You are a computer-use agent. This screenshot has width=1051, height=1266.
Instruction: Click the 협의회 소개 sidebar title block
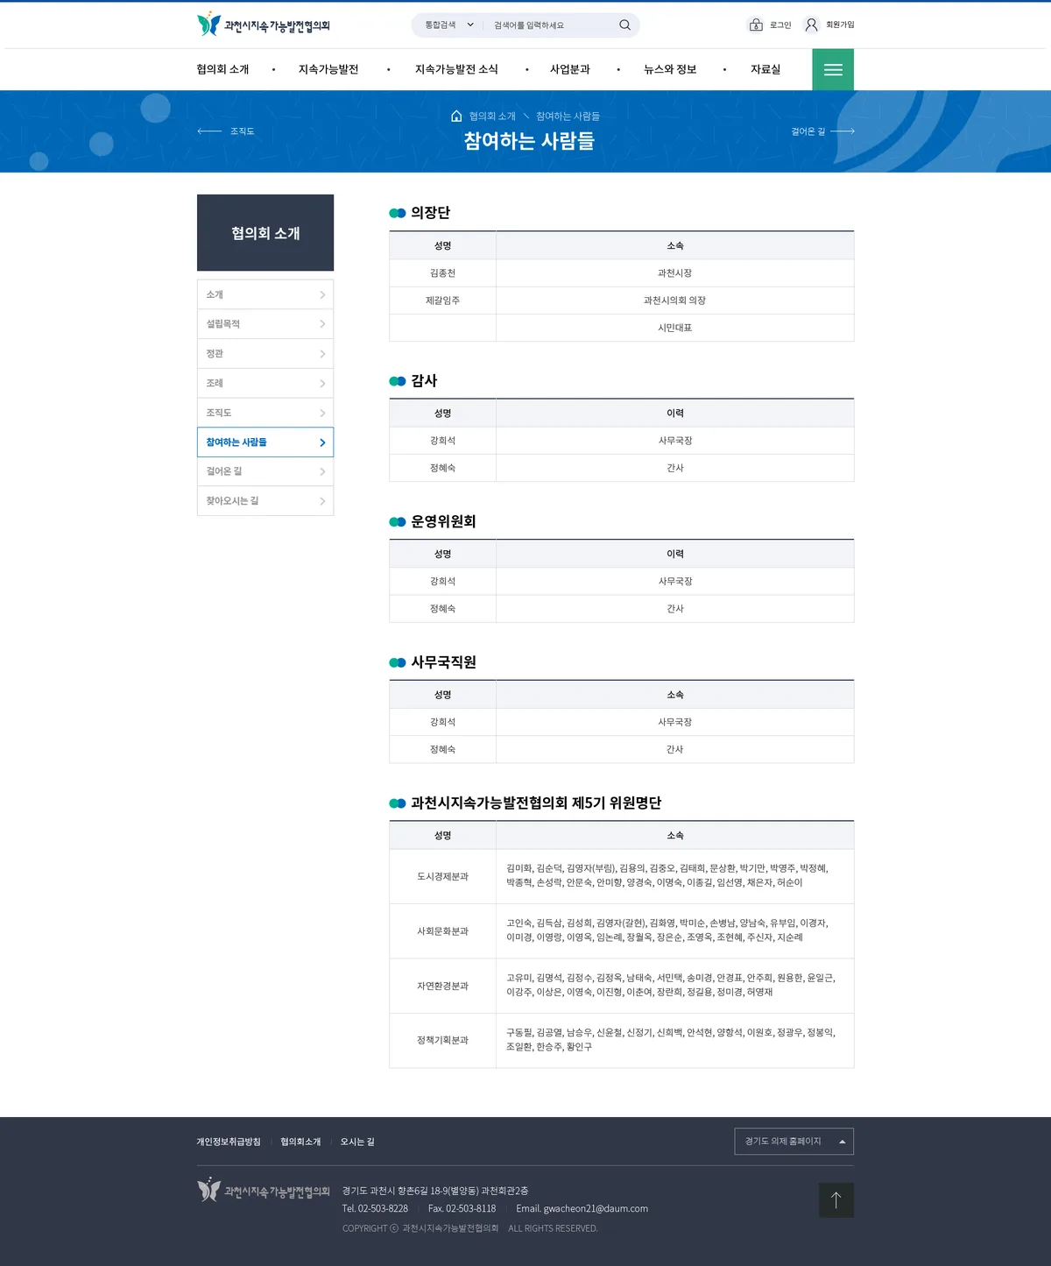click(265, 233)
